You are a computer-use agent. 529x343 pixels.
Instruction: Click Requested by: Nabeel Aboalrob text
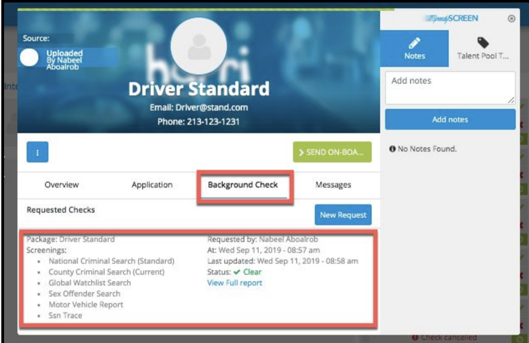[262, 239]
